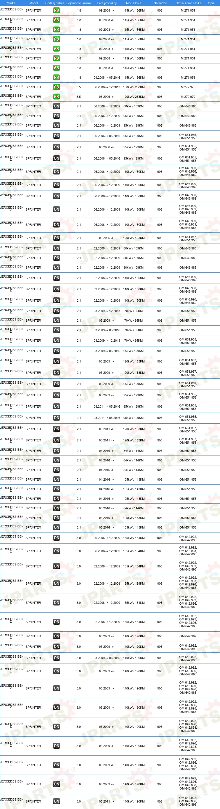Click Marka column header
The image size is (220, 809).
(11, 3)
